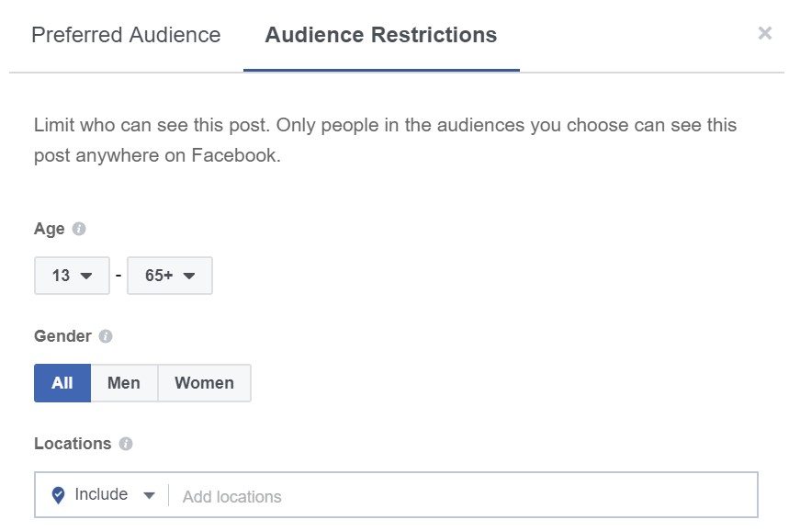Click the Locations section label
Viewport: 789px width, 531px height.
73,444
